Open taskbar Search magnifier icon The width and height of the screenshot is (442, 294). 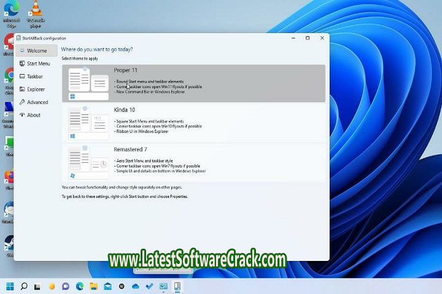(x=24, y=286)
